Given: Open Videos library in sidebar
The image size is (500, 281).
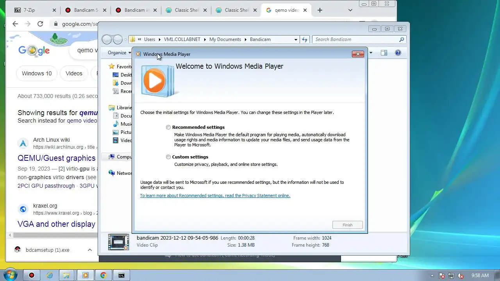Looking at the screenshot, I should [122, 140].
